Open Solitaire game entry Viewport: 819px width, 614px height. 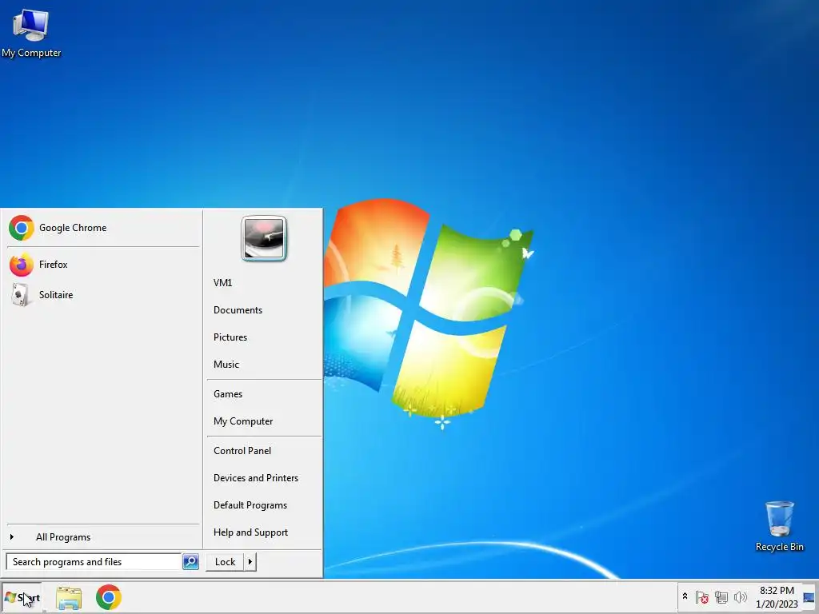point(103,294)
